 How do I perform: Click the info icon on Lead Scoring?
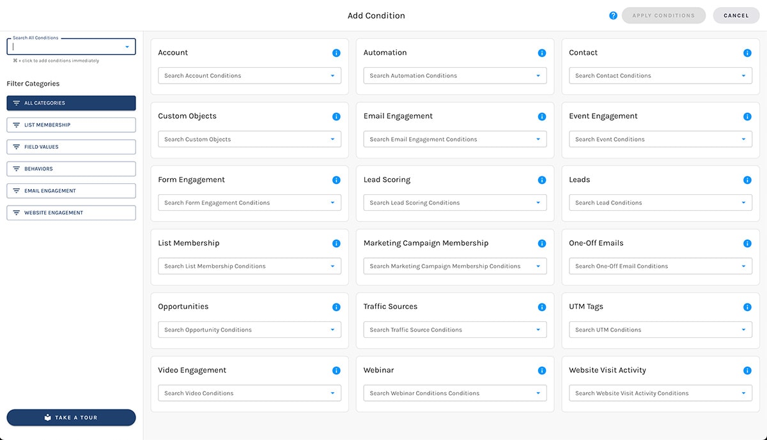[542, 180]
